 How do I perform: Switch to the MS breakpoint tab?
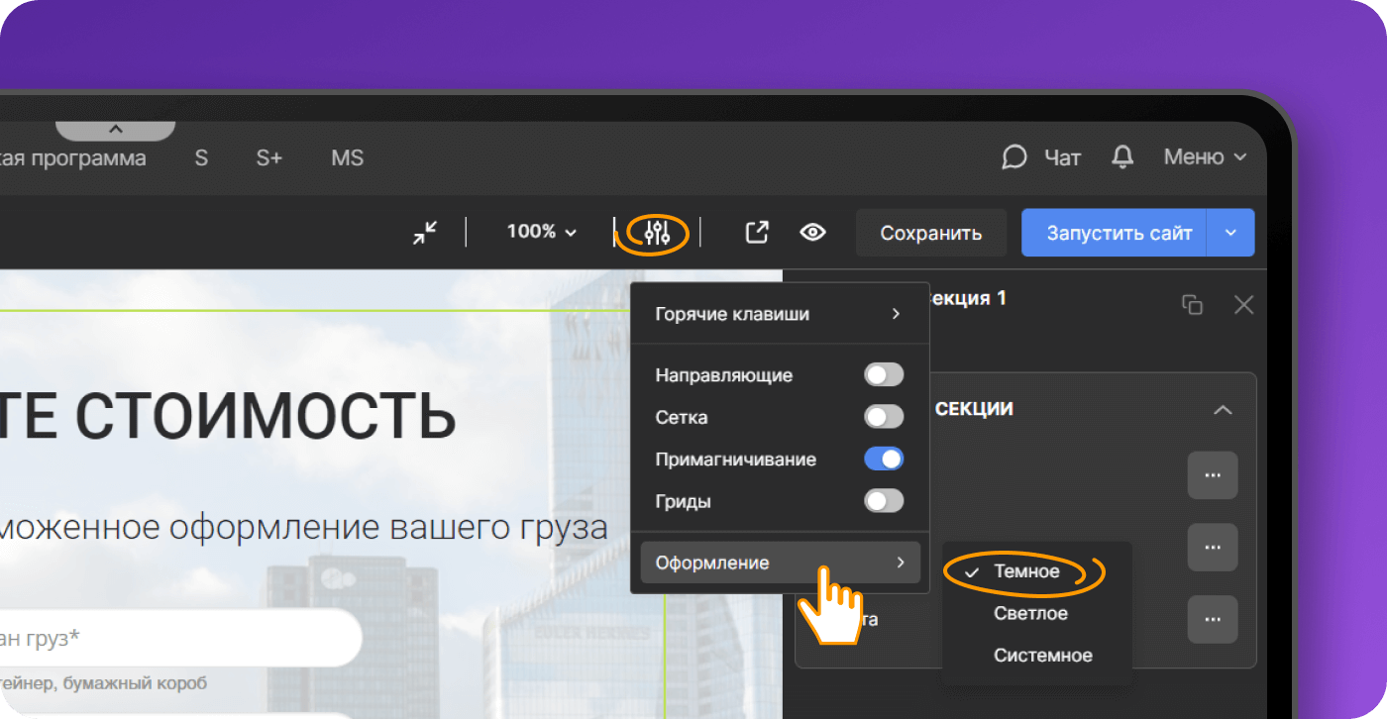tap(347, 158)
